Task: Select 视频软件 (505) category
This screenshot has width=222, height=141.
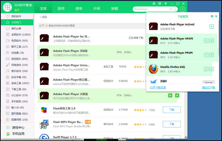Action: 17,41
